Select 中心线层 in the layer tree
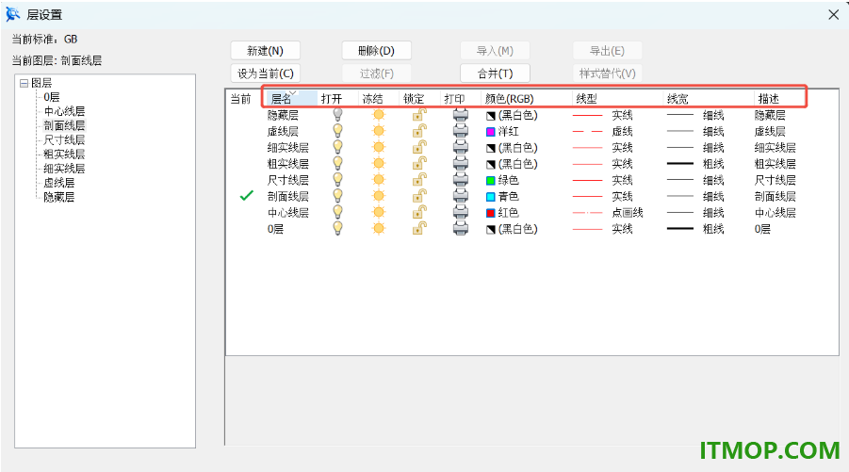Image resolution: width=849 pixels, height=472 pixels. click(x=64, y=111)
